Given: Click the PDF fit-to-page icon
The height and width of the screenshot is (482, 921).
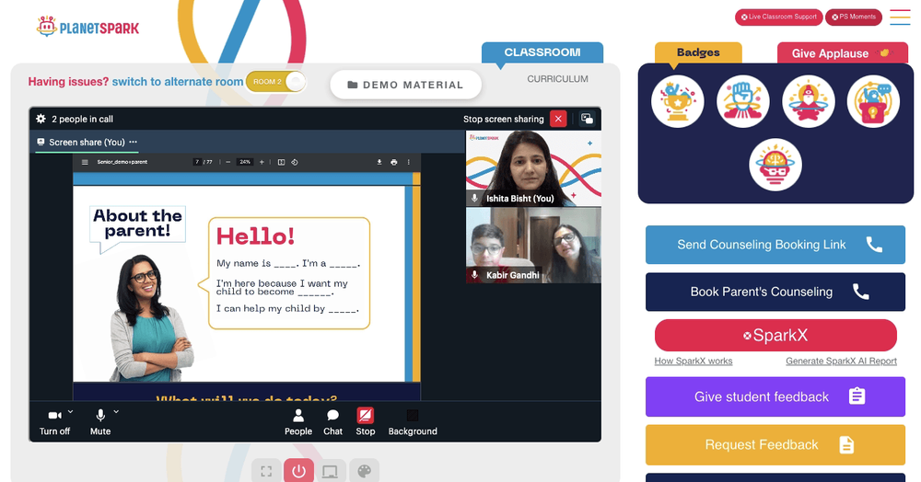Looking at the screenshot, I should (x=281, y=162).
